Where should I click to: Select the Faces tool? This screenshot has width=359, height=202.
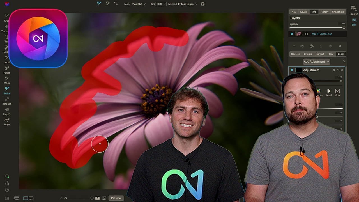pos(7,70)
